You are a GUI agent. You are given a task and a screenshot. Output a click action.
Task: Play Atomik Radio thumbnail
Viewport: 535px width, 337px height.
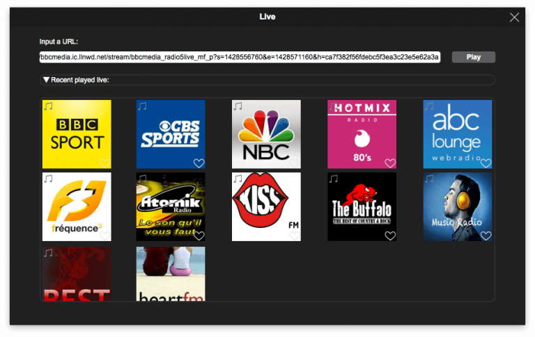pos(171,206)
